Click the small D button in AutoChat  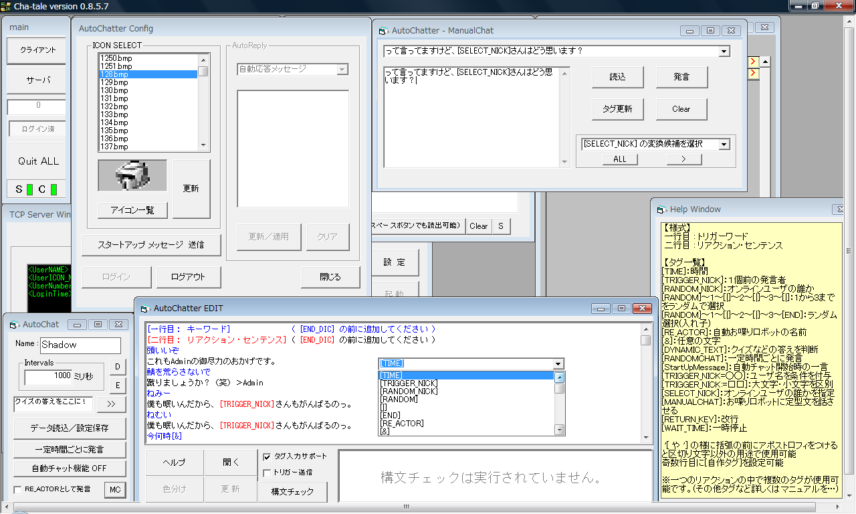117,366
